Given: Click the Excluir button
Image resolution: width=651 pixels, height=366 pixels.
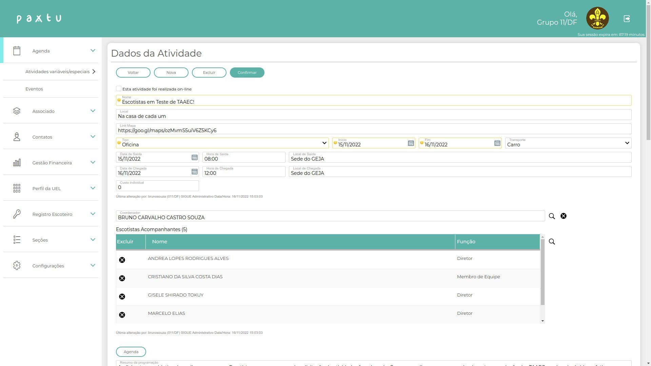Looking at the screenshot, I should (209, 73).
